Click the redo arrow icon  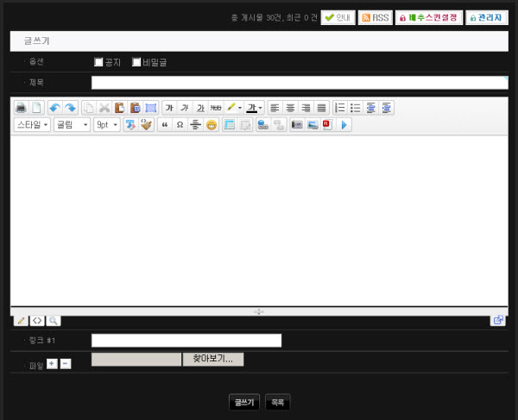(x=71, y=108)
